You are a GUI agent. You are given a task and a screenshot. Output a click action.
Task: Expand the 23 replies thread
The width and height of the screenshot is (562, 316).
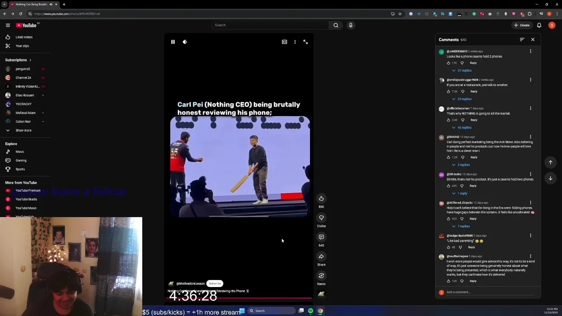tap(462, 99)
